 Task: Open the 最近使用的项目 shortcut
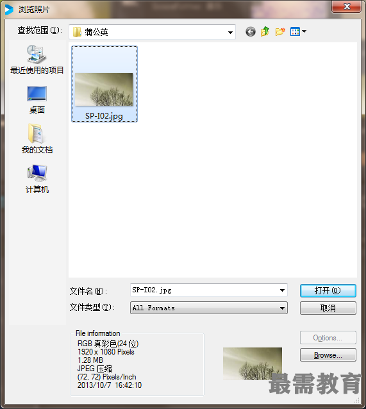point(37,60)
